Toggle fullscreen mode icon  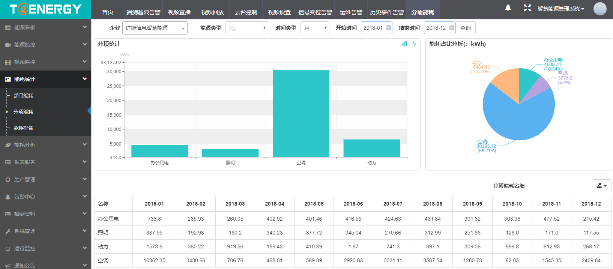[527, 8]
